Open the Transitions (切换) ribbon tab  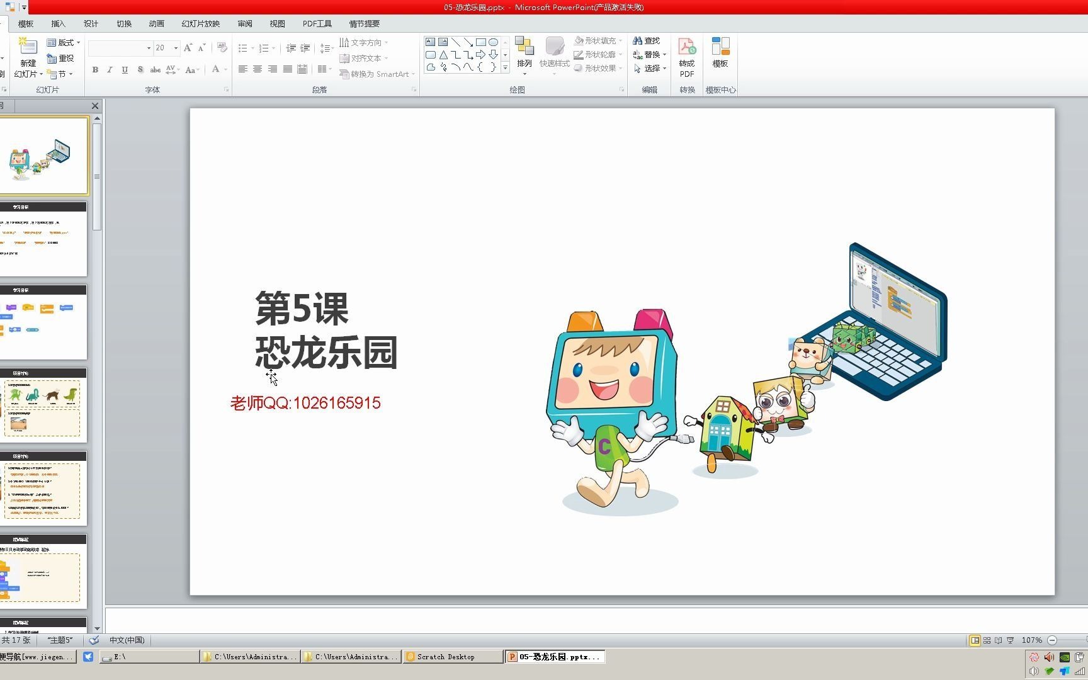[124, 24]
